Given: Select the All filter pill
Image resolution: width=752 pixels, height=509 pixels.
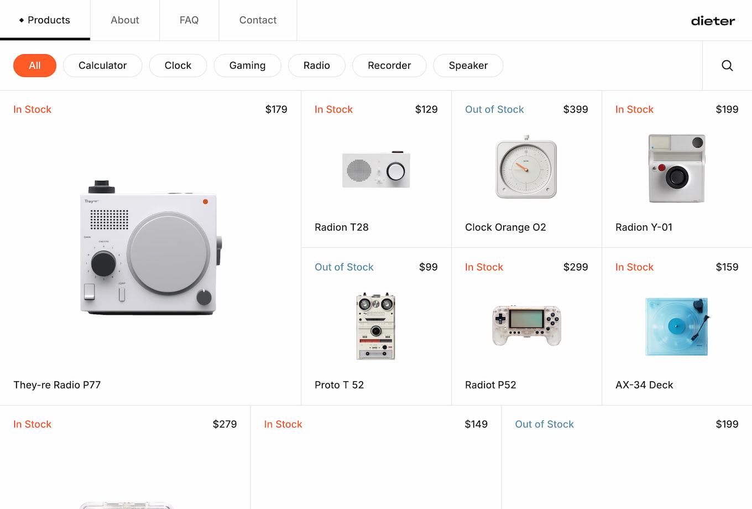Looking at the screenshot, I should (x=35, y=65).
